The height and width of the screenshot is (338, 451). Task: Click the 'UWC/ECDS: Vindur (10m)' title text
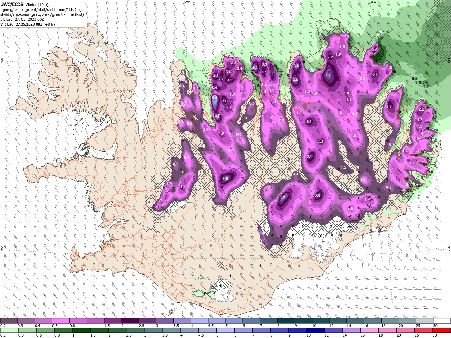tap(25, 4)
